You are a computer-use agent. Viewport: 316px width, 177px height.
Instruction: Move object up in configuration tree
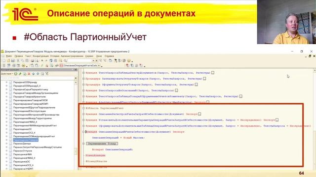[33, 74]
